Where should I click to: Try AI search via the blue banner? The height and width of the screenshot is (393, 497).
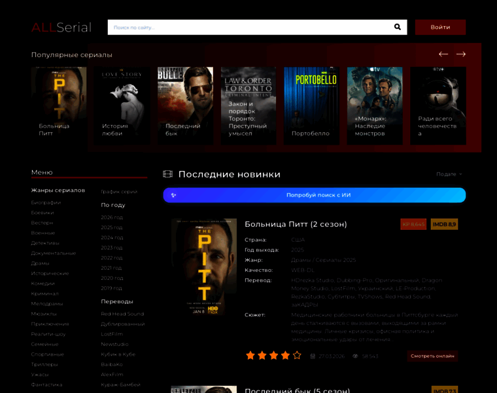[314, 195]
